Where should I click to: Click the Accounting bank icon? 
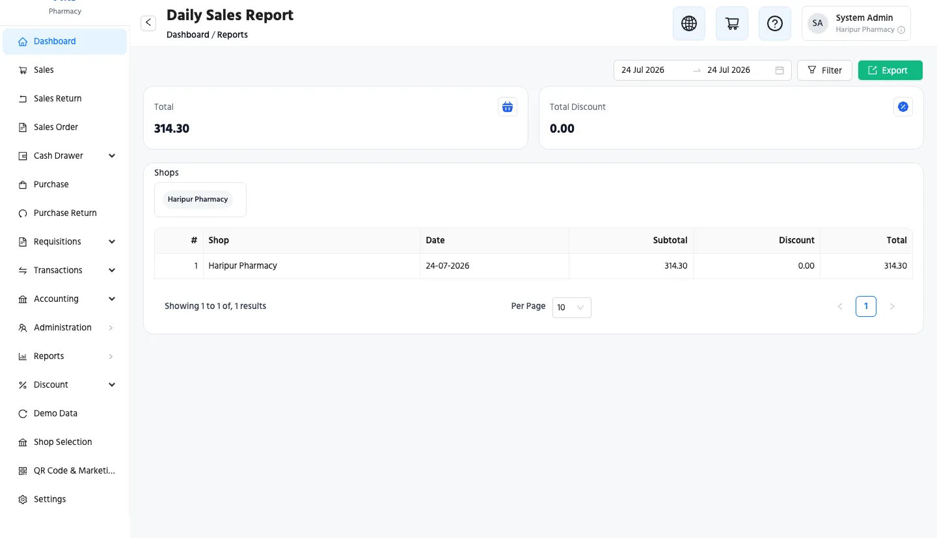click(x=23, y=299)
